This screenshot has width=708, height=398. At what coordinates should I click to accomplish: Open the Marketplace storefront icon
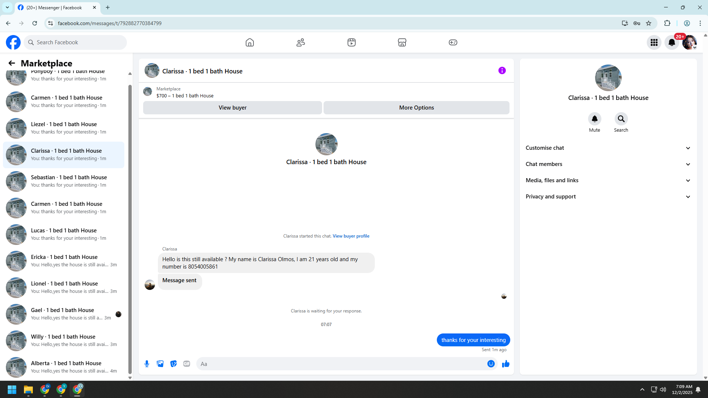pyautogui.click(x=402, y=42)
